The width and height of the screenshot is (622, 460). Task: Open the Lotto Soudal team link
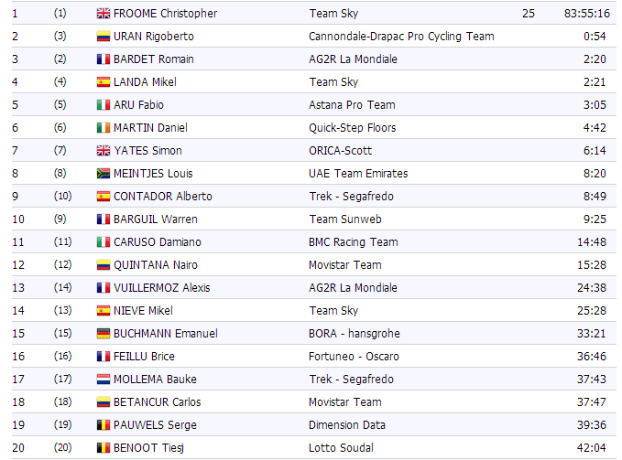(x=341, y=448)
